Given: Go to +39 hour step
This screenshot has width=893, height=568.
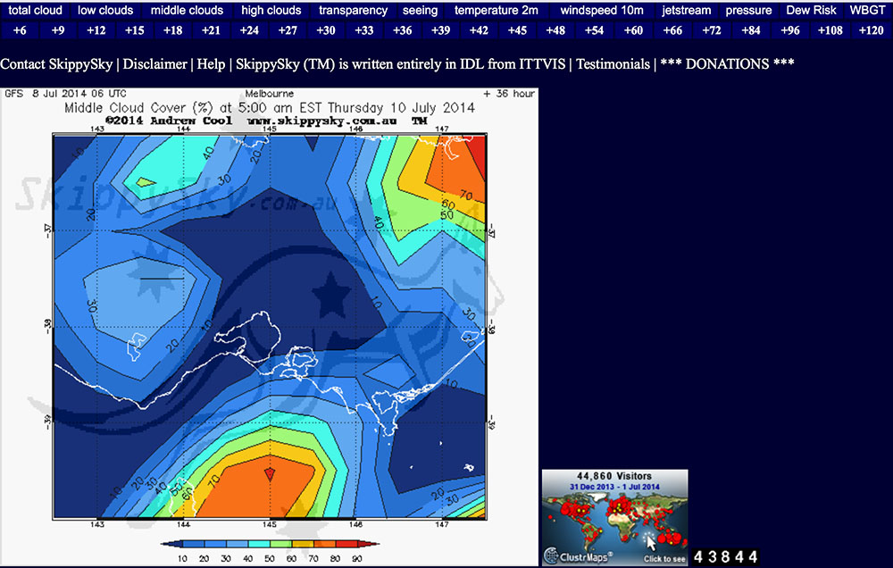Looking at the screenshot, I should tap(440, 30).
